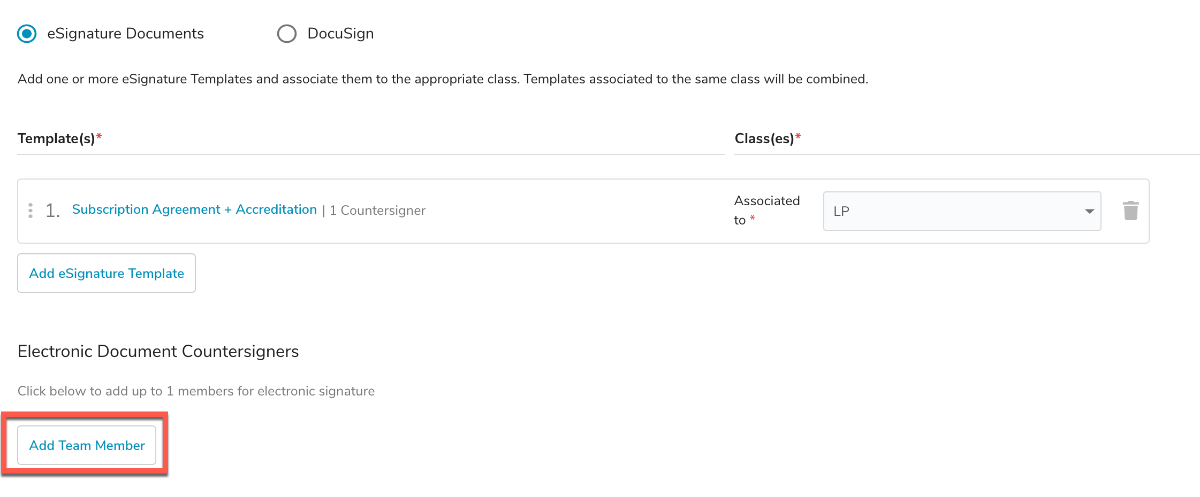Click the eSignature Documents label text
This screenshot has height=497, width=1200.
[125, 34]
